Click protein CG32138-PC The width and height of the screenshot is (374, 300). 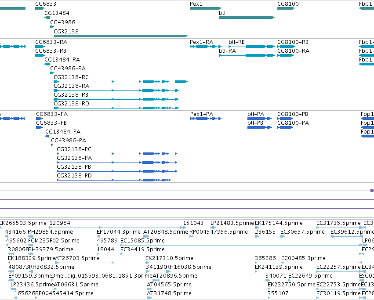(x=74, y=149)
